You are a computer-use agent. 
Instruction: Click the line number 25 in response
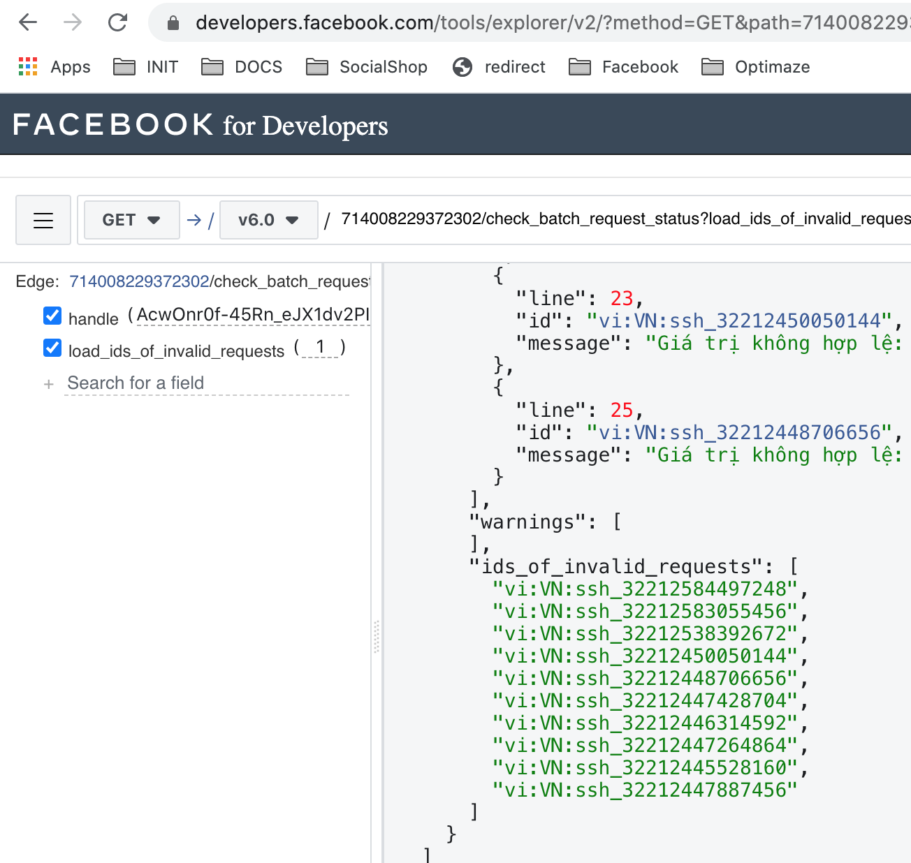(621, 411)
